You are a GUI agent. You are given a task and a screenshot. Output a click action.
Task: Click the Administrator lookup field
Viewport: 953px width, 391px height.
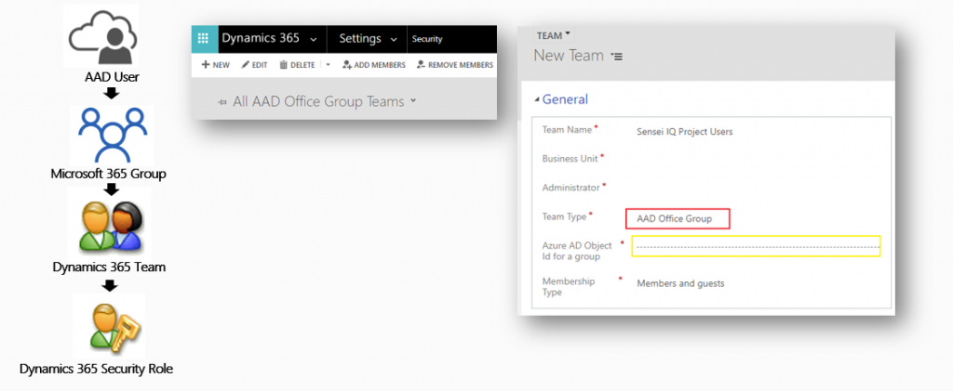756,188
